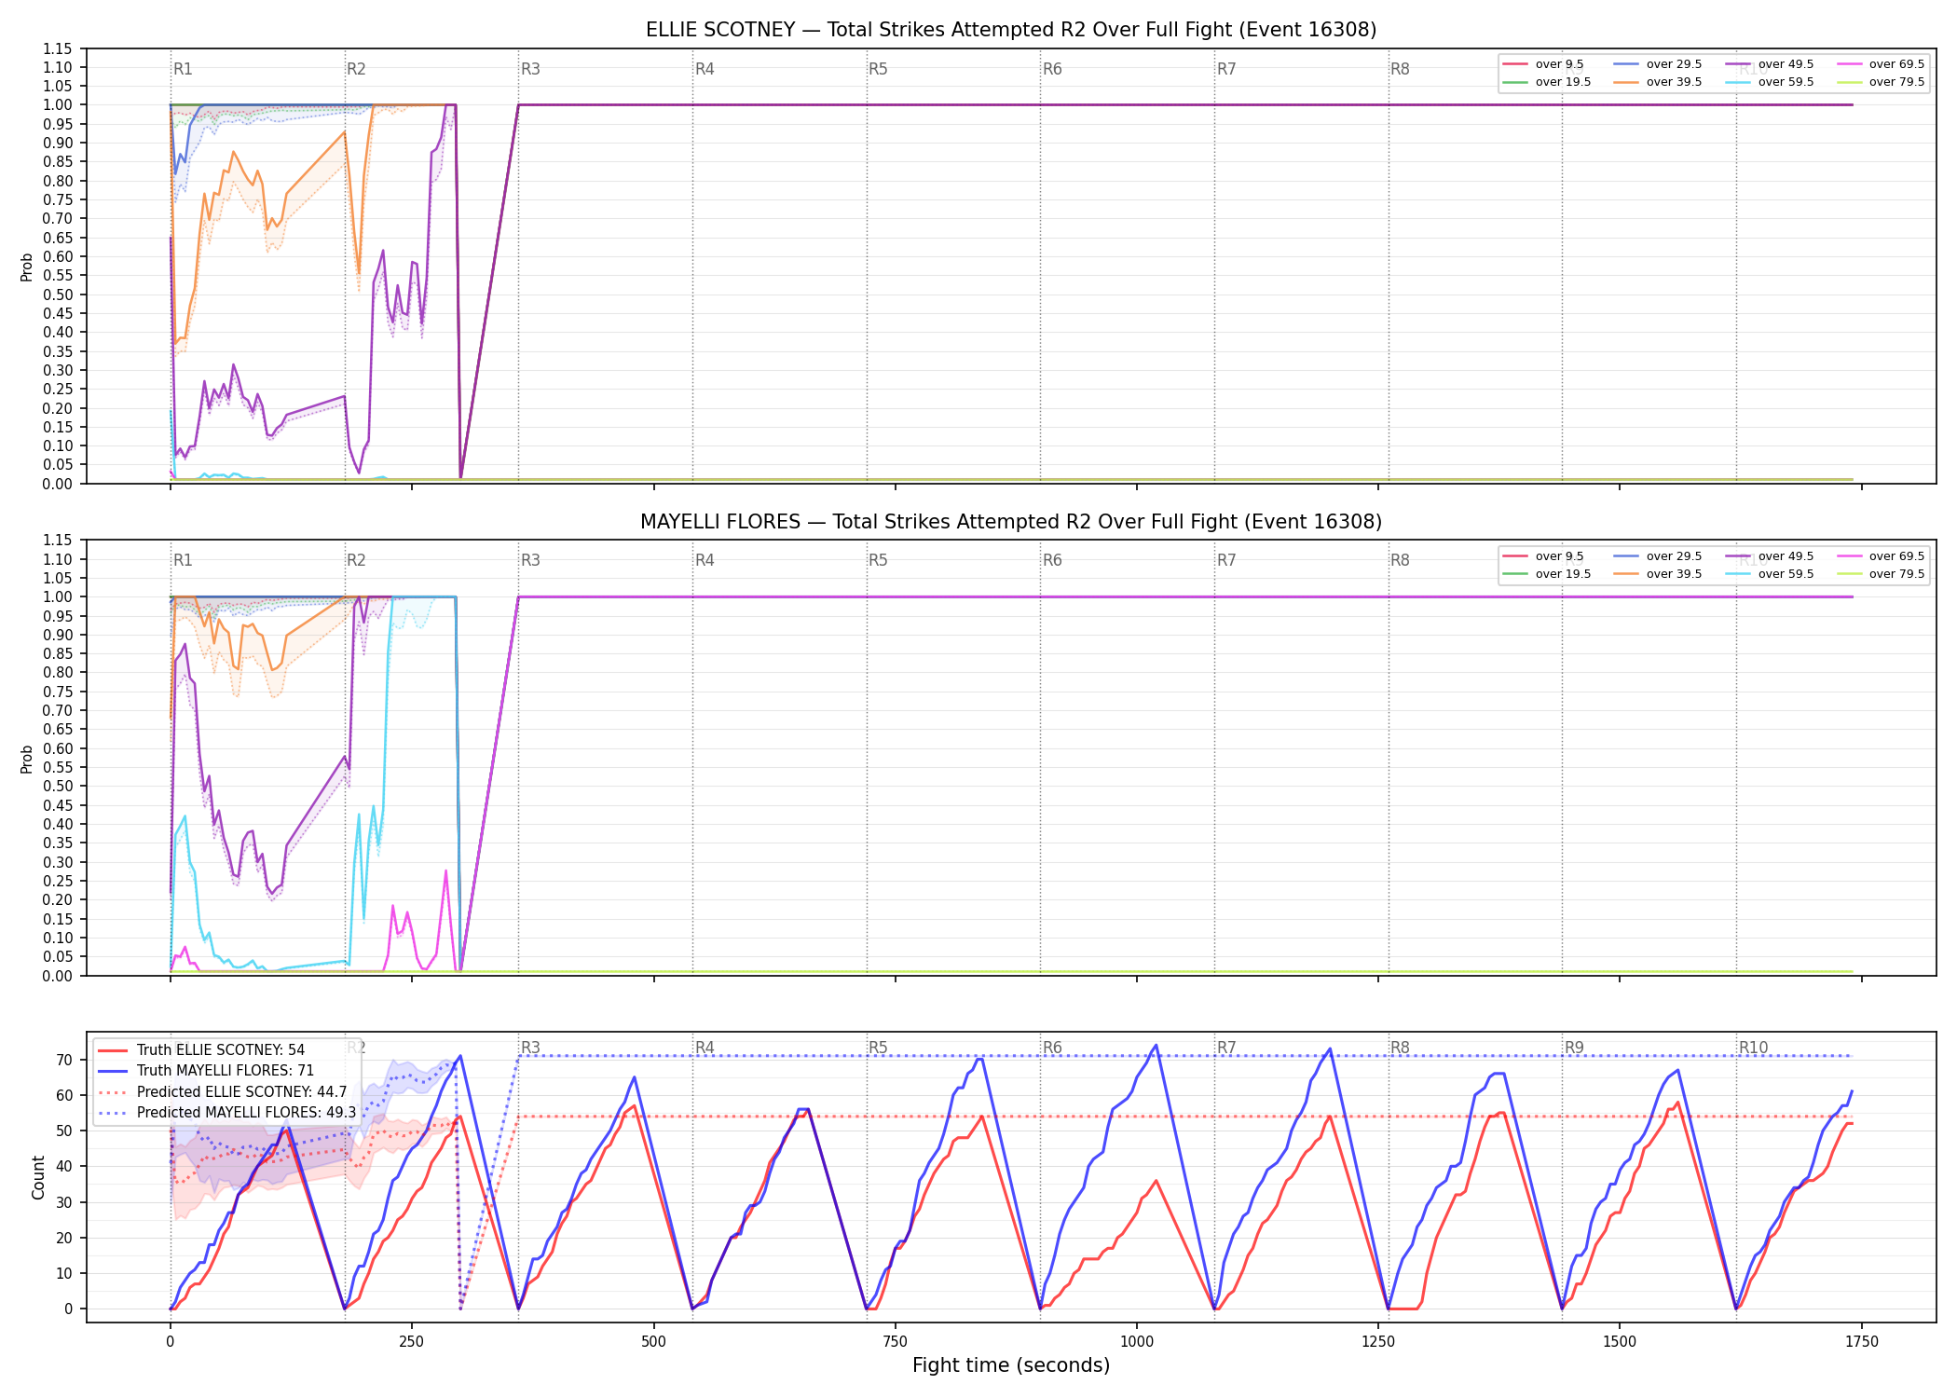
Task: Pick 'over 49.5' legend entry in Mayelli Flores chart
Action: coord(1770,556)
